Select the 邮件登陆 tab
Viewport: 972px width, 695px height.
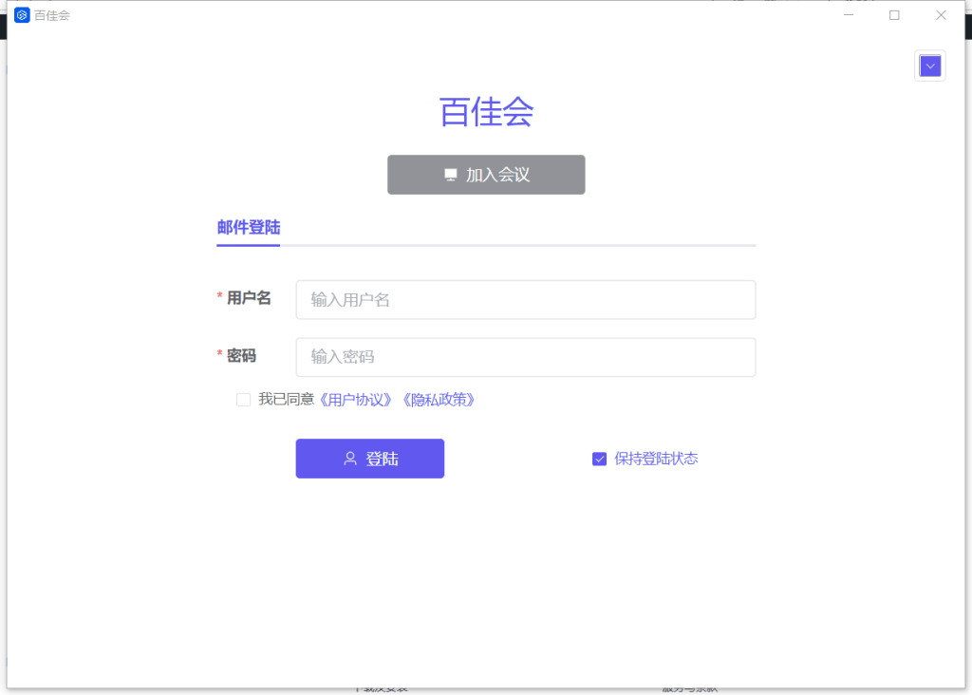[x=248, y=228]
